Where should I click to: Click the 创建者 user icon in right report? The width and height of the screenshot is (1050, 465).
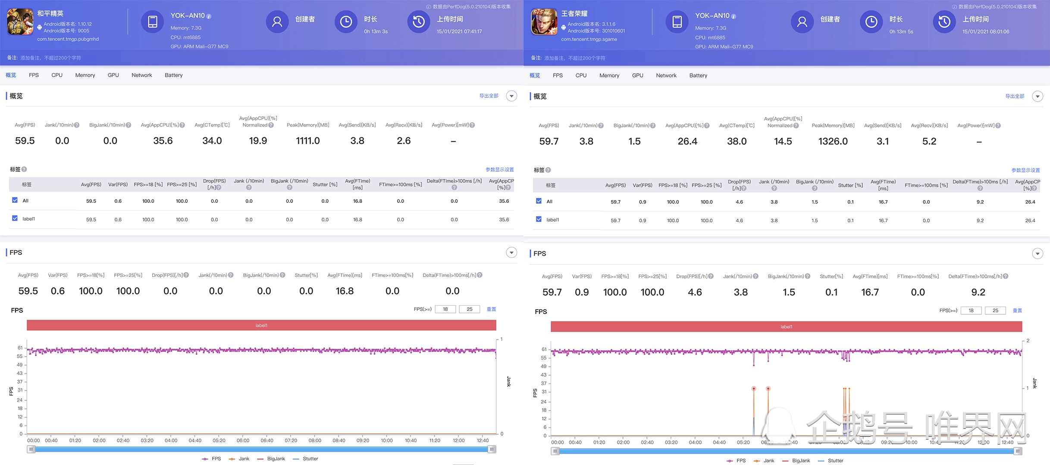point(802,22)
